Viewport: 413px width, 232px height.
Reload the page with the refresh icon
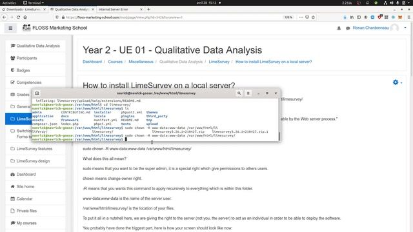click(18, 17)
